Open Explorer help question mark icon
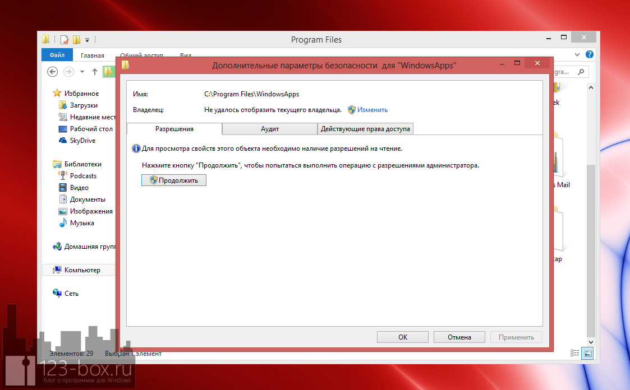Image resolution: width=630 pixels, height=390 pixels. [x=590, y=54]
